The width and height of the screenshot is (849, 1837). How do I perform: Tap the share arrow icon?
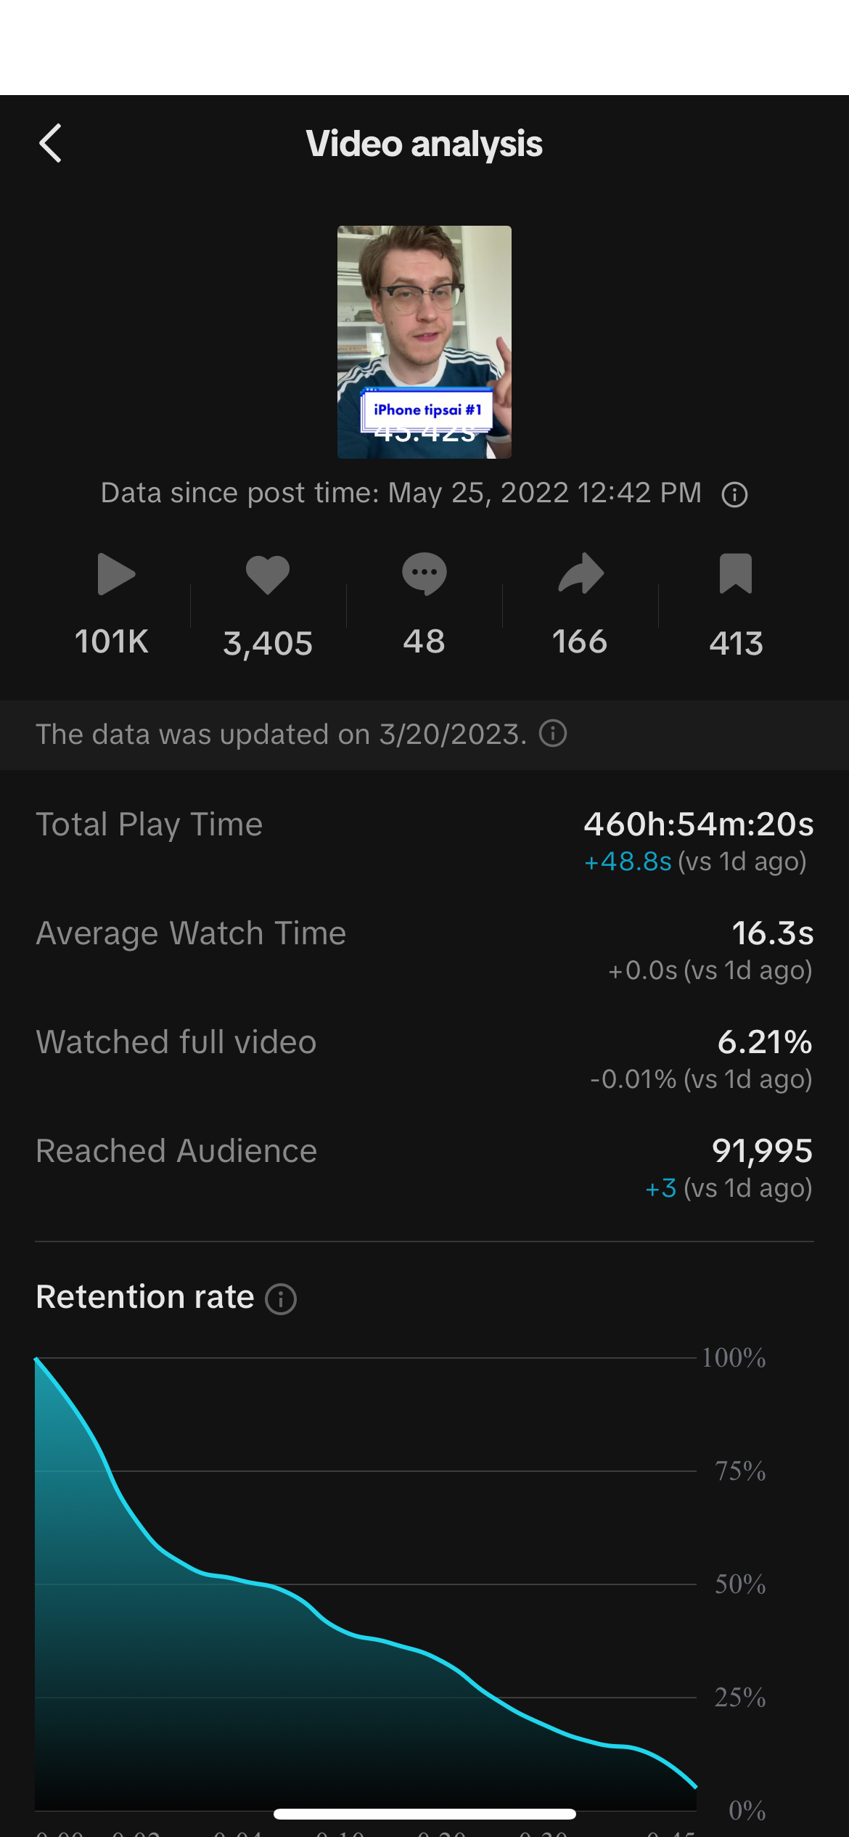(581, 574)
